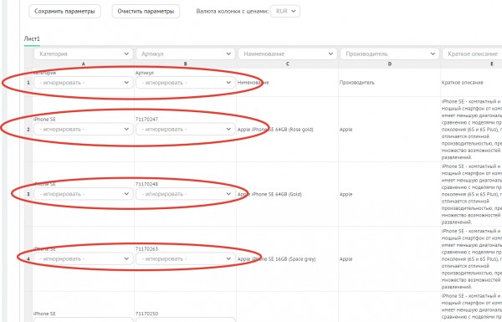
Task: Click the Сохранить параметры button
Action: point(64,11)
